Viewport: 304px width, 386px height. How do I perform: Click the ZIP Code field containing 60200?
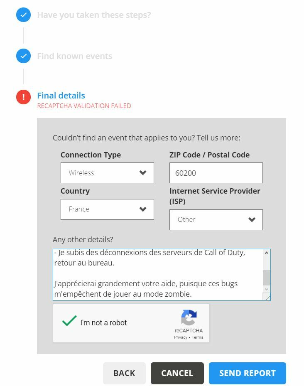point(216,173)
